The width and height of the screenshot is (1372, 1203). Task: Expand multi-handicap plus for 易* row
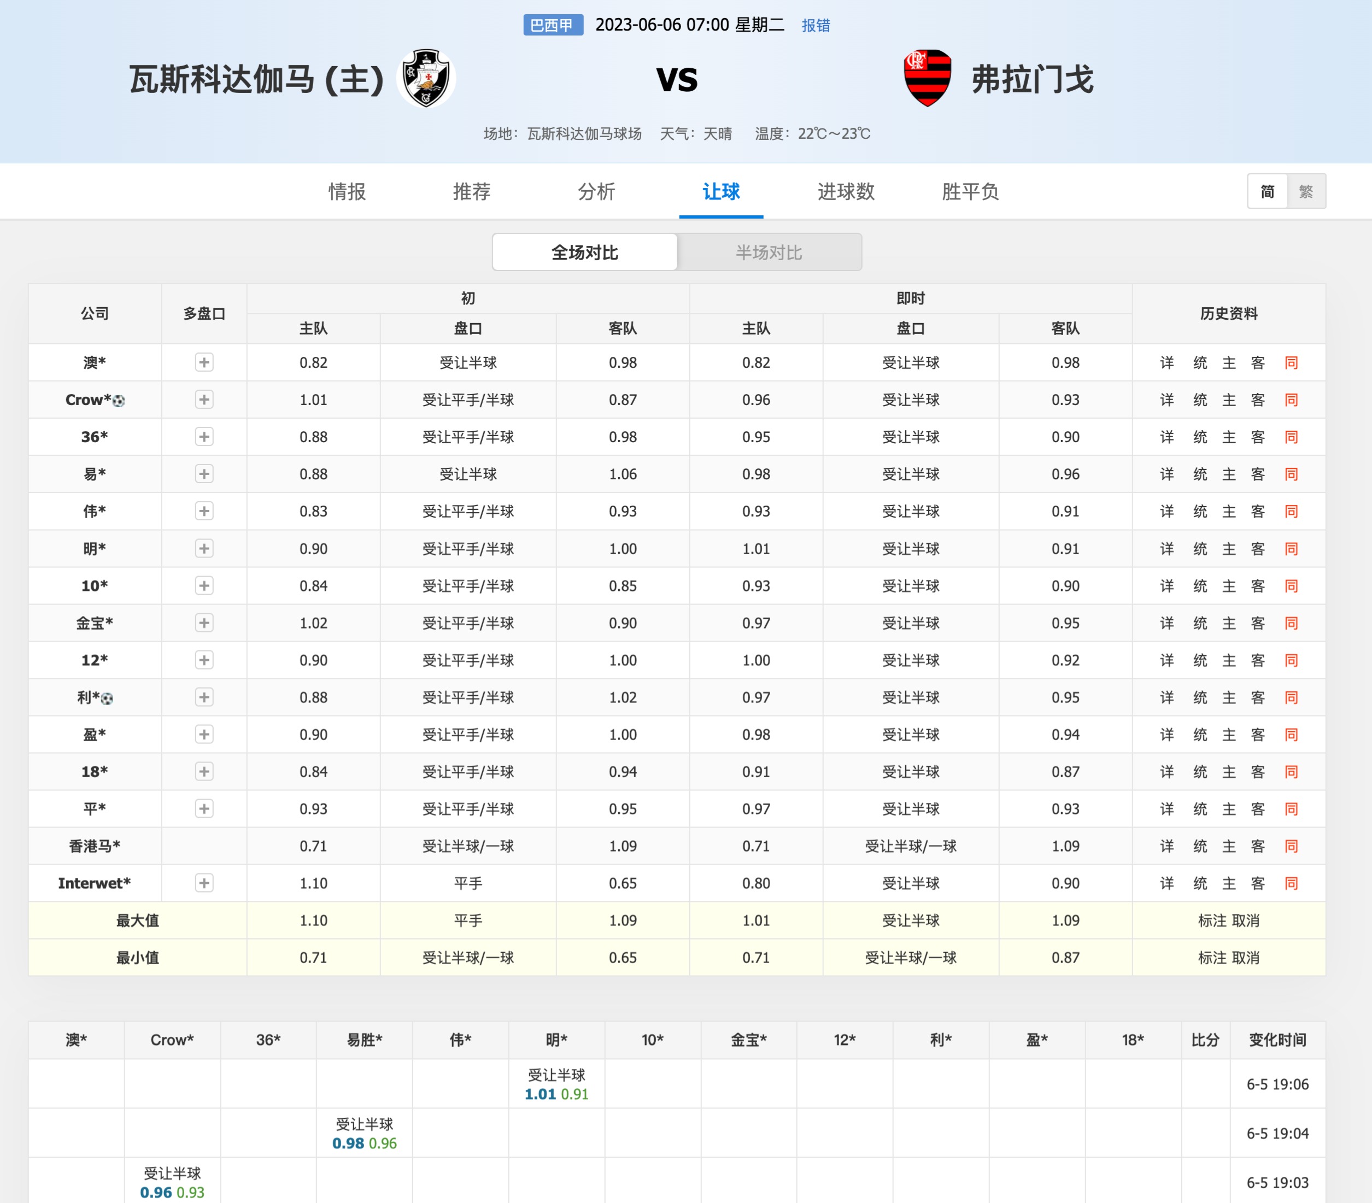coord(204,474)
